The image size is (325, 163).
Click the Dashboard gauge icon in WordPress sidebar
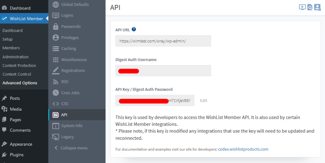click(x=4, y=8)
